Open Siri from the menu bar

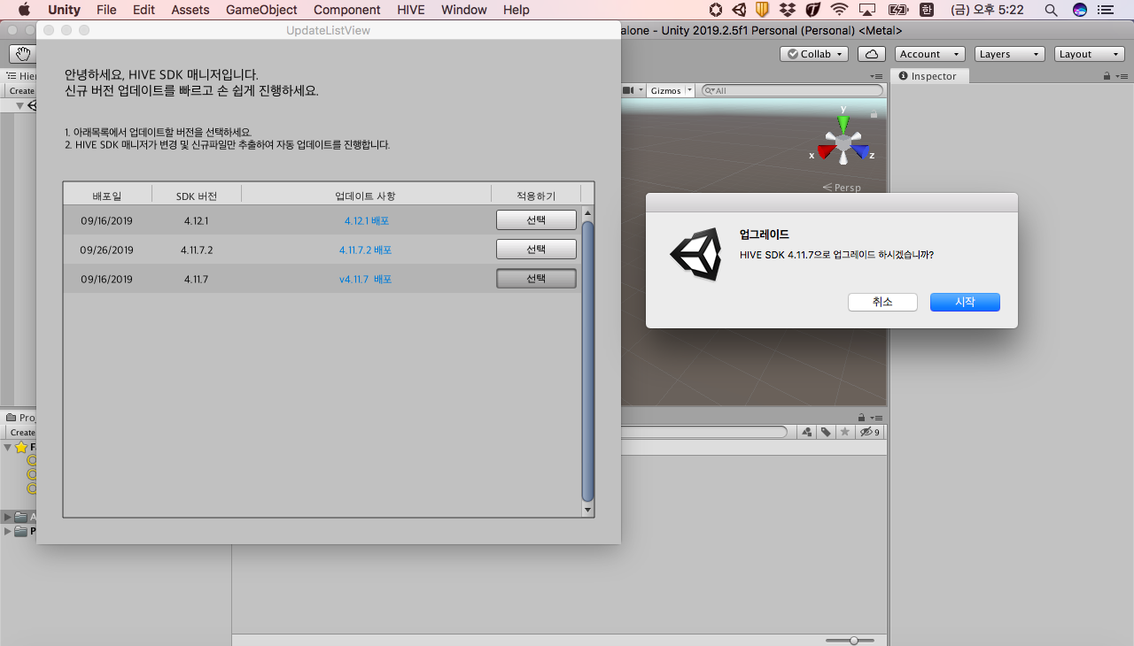[1080, 10]
